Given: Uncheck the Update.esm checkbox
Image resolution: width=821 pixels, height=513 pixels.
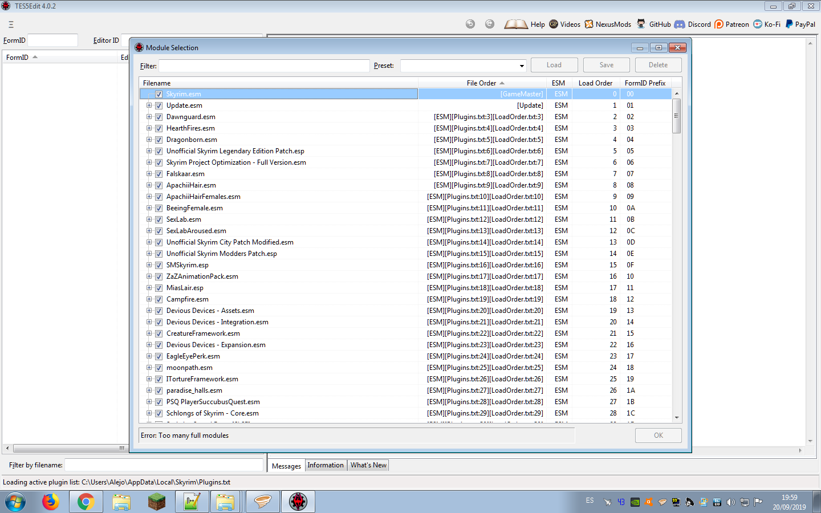Looking at the screenshot, I should [159, 105].
